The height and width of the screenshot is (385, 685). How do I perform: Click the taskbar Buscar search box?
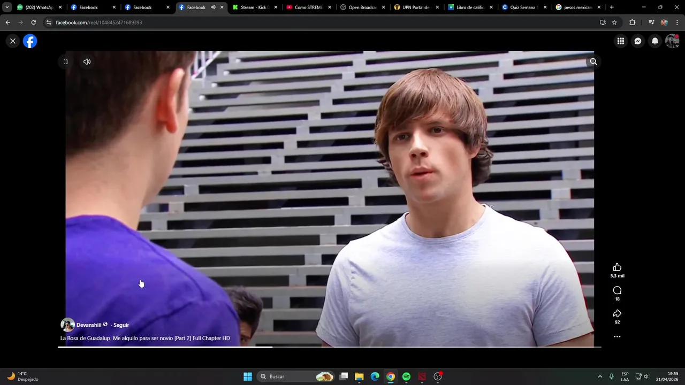[296, 376]
